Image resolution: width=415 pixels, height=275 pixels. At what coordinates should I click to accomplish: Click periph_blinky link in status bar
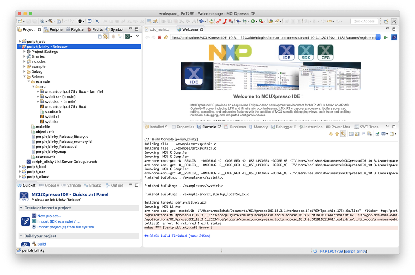pos(356,251)
